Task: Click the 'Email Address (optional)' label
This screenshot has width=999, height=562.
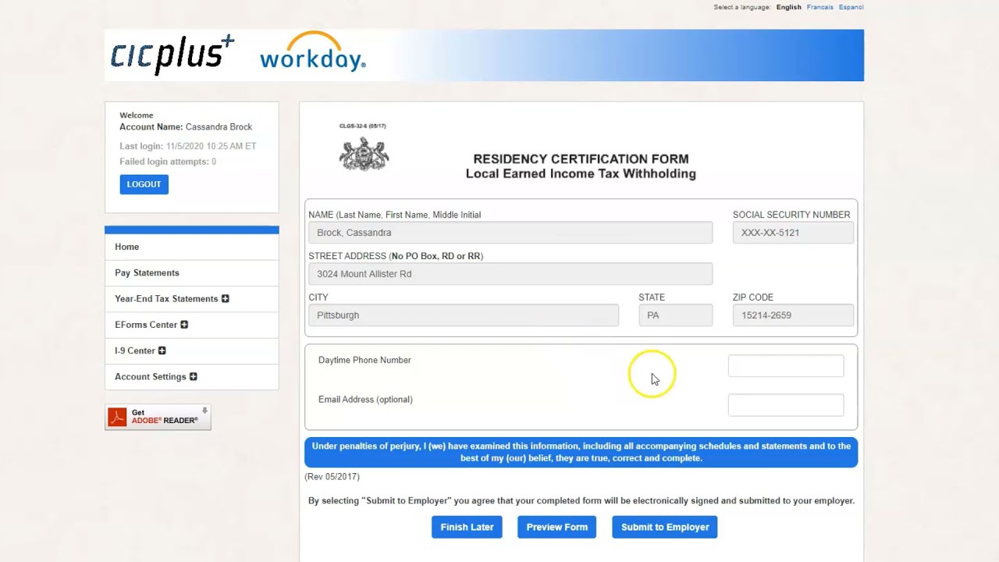Action: click(365, 400)
